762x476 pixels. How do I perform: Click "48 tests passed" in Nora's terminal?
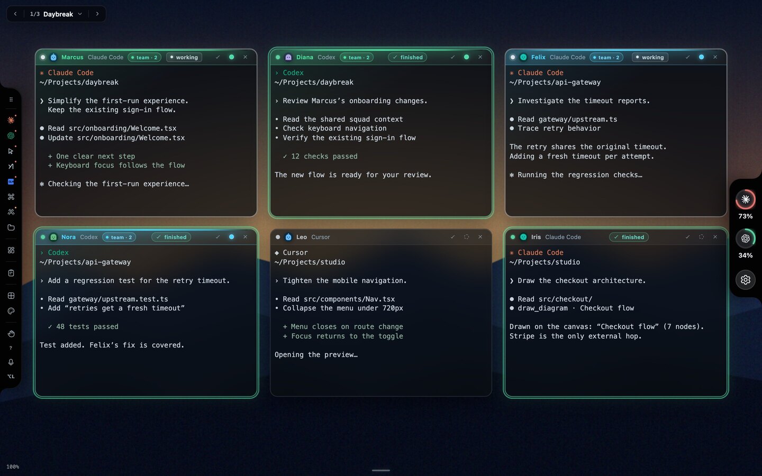(x=87, y=327)
